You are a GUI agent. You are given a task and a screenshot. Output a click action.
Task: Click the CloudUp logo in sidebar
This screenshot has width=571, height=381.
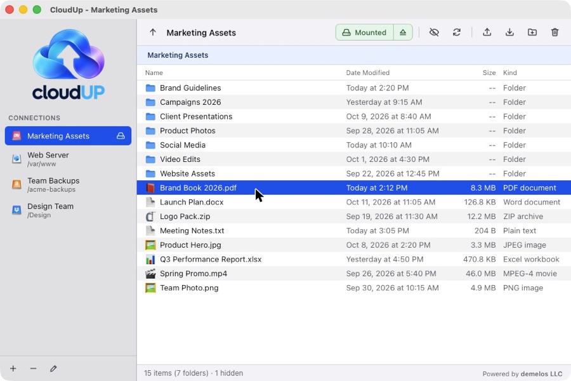click(69, 64)
